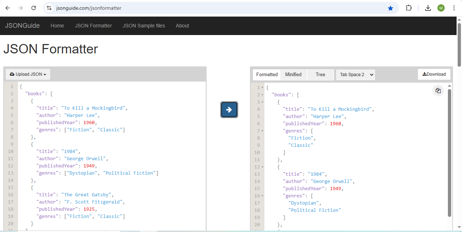Switch to the Tree view tab
The image size is (462, 232).
[x=320, y=75]
